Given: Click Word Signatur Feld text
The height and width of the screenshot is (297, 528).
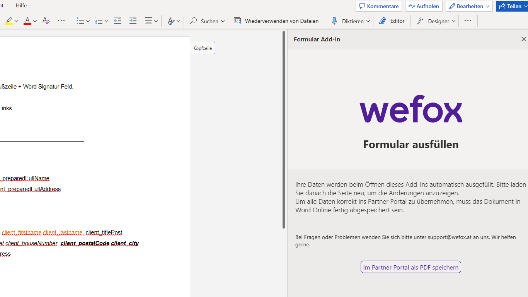Looking at the screenshot, I should [x=48, y=87].
